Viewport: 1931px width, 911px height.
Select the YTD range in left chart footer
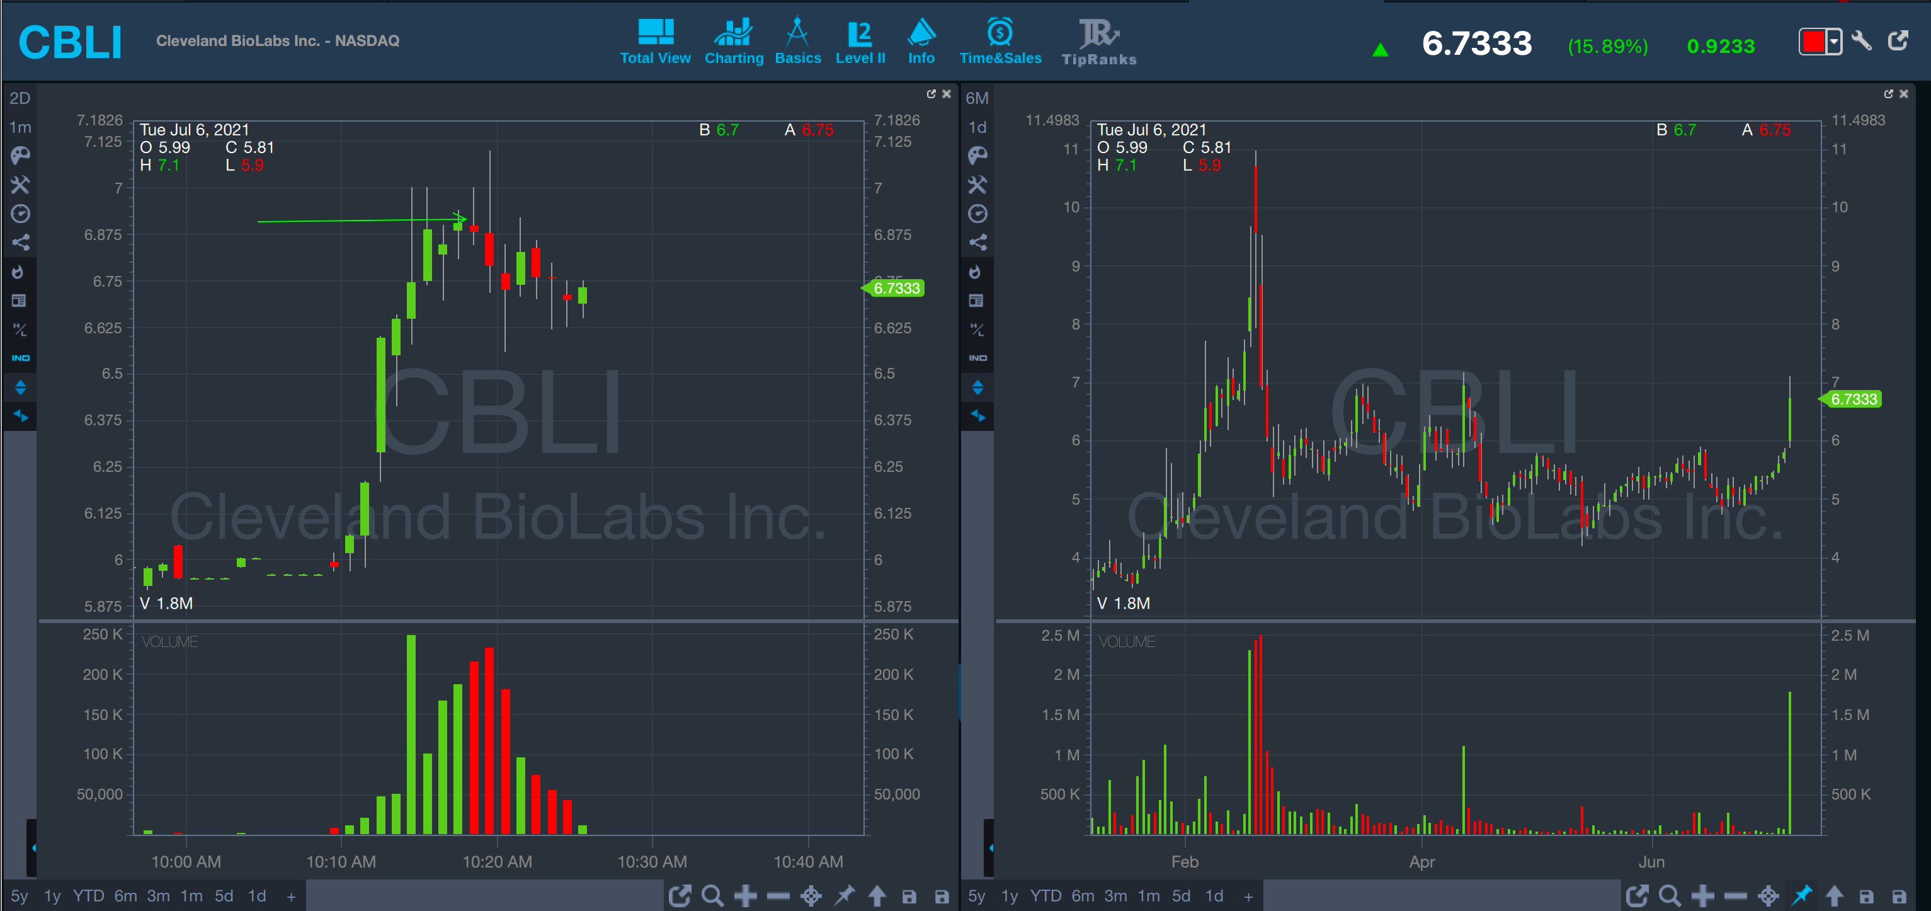(88, 896)
